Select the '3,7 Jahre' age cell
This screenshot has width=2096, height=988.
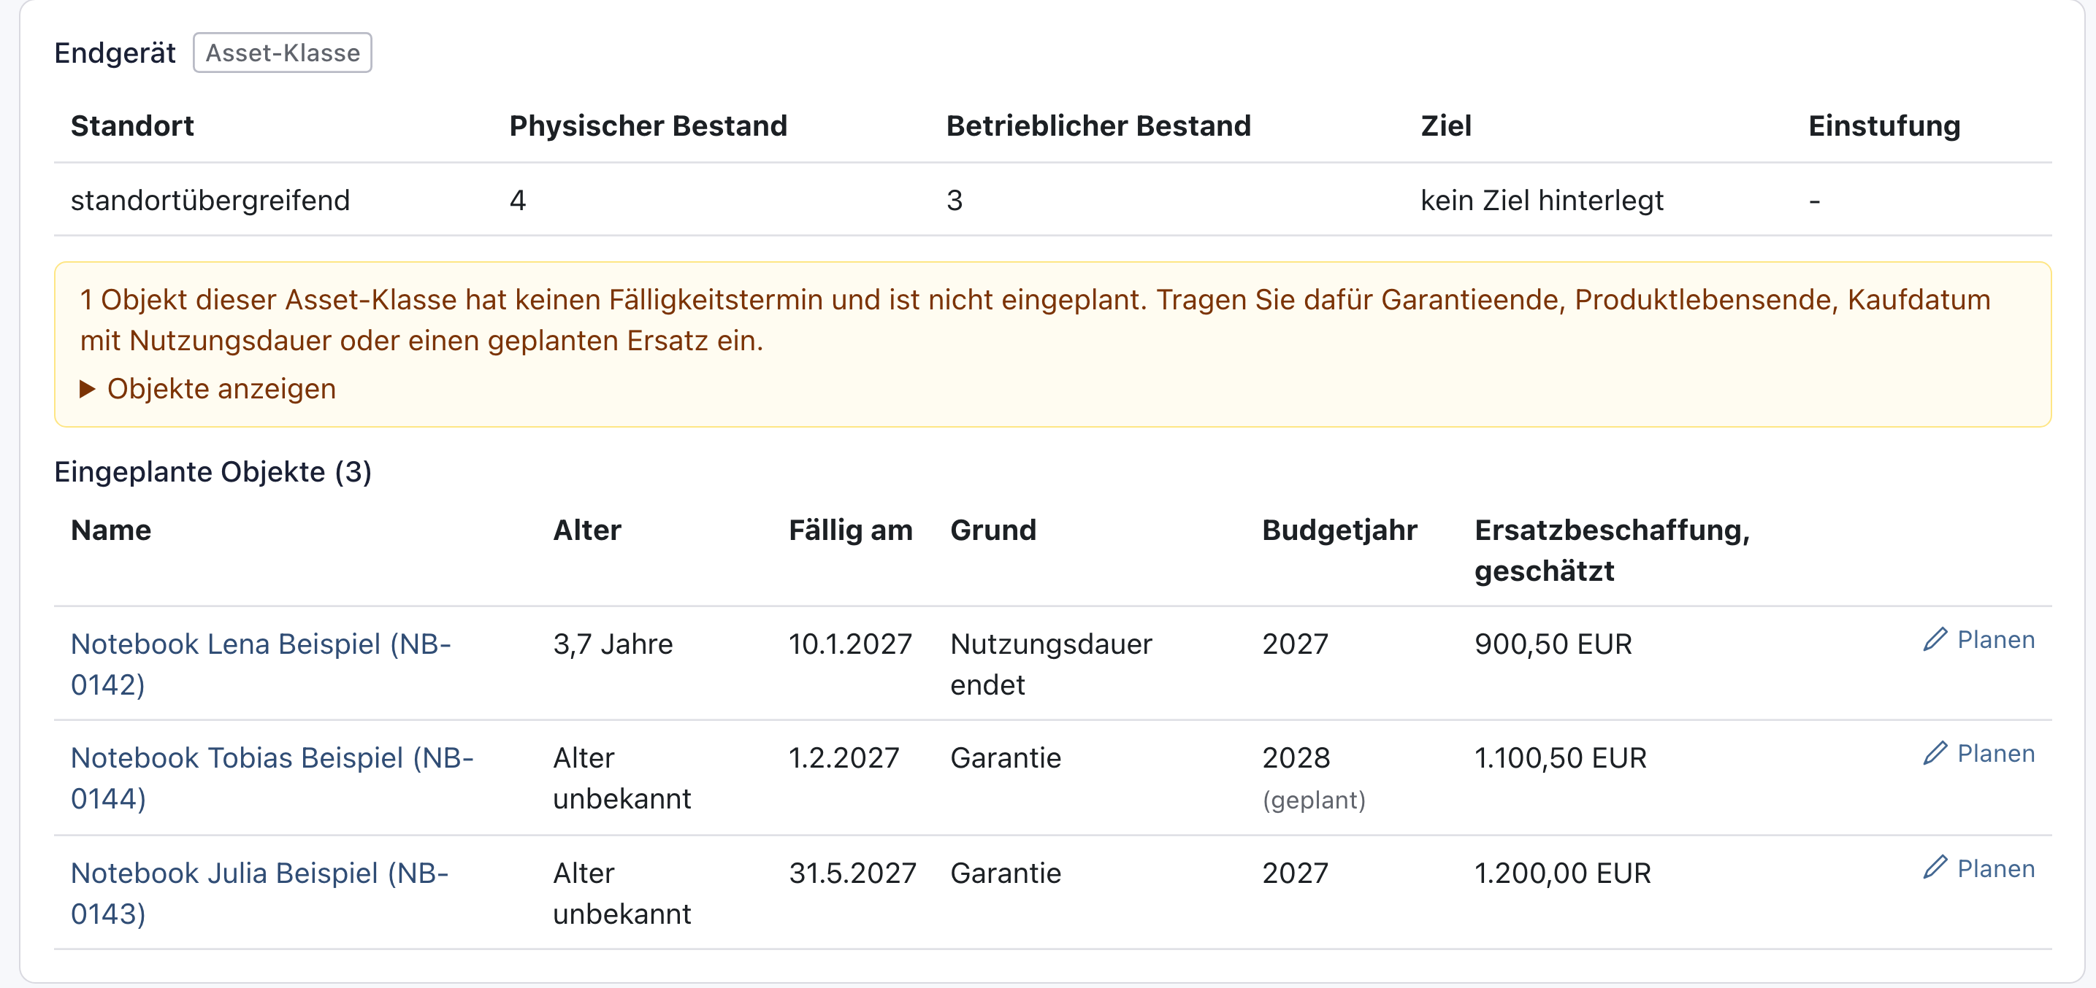click(x=613, y=644)
